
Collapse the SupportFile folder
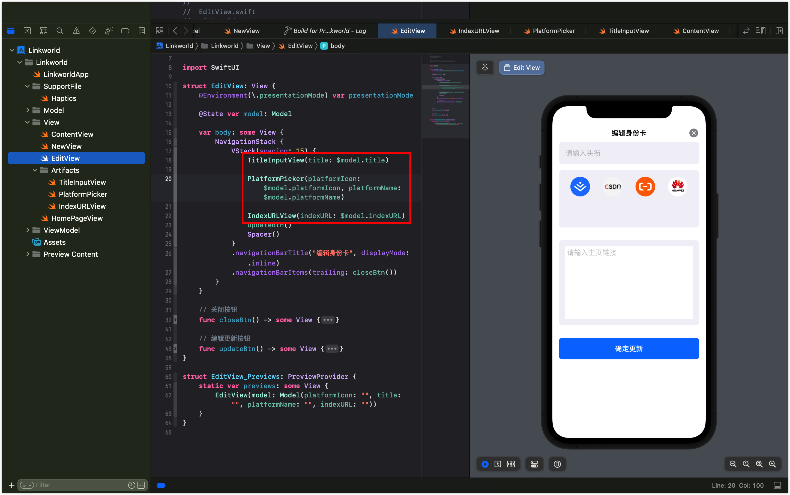[28, 86]
